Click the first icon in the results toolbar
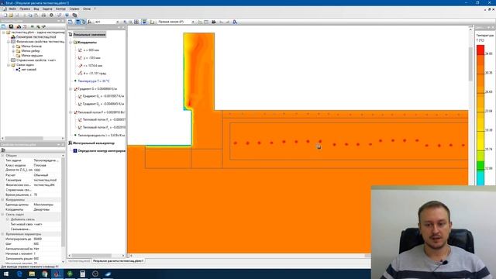The image size is (496, 279). click(71, 22)
